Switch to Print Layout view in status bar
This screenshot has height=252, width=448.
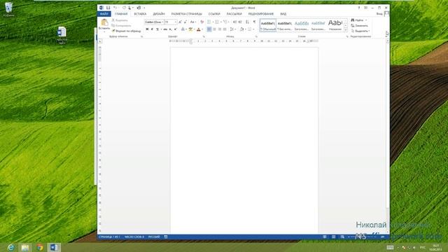pyautogui.click(x=333, y=237)
